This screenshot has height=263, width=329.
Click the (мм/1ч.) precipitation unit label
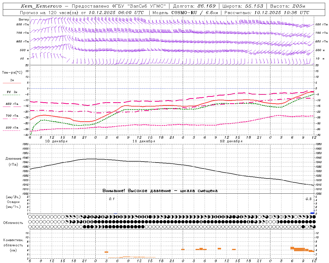pos(13,207)
